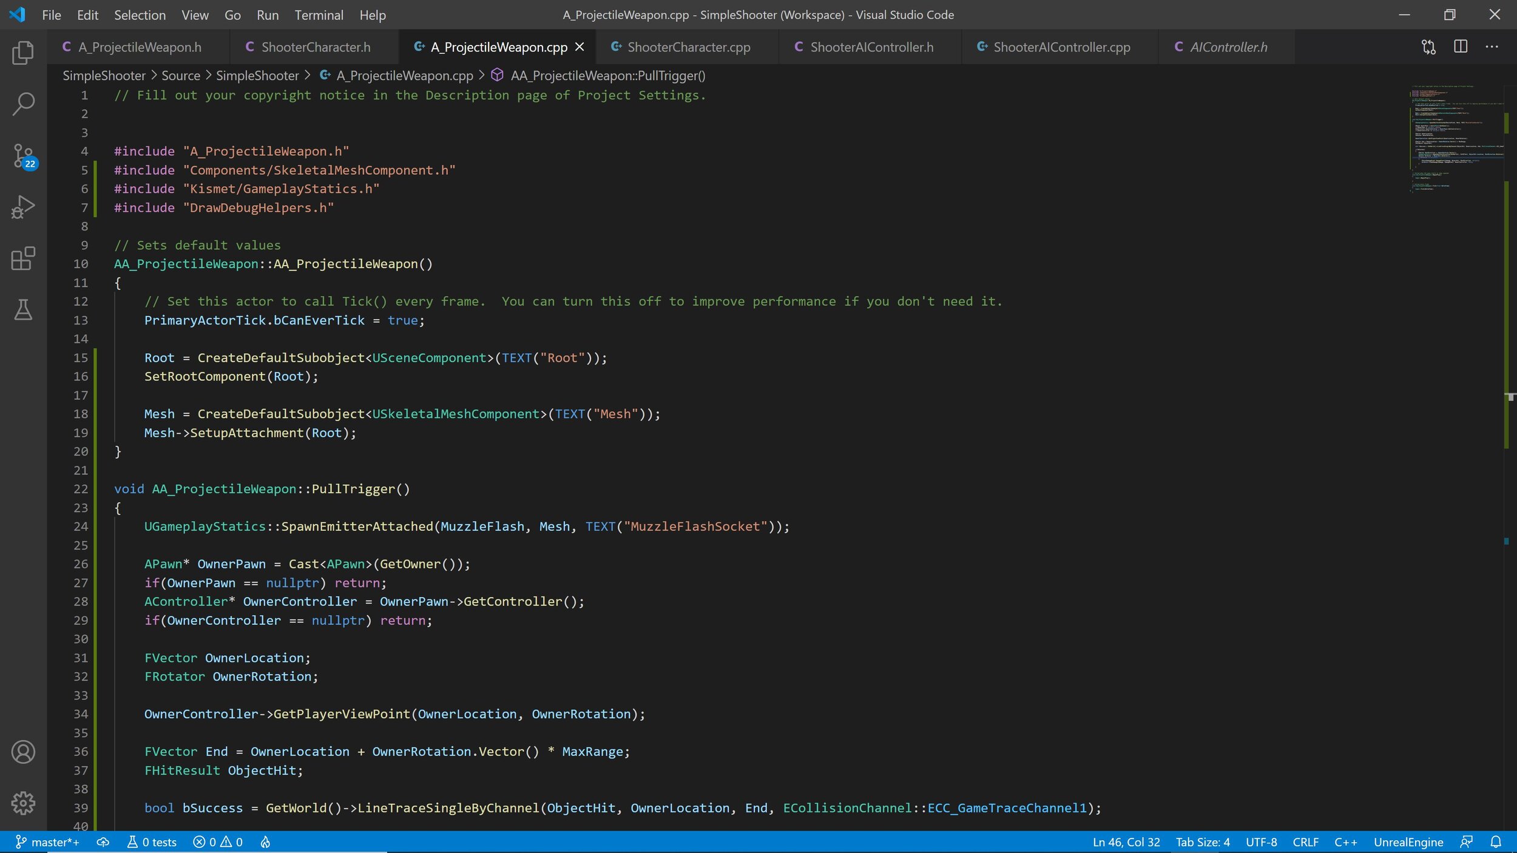1517x853 pixels.
Task: Open notifications bell in status bar
Action: [1496, 842]
